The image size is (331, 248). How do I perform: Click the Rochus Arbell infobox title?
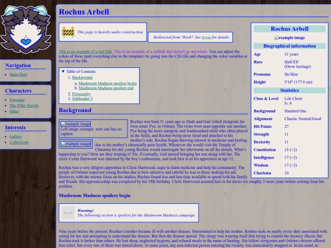click(x=289, y=29)
